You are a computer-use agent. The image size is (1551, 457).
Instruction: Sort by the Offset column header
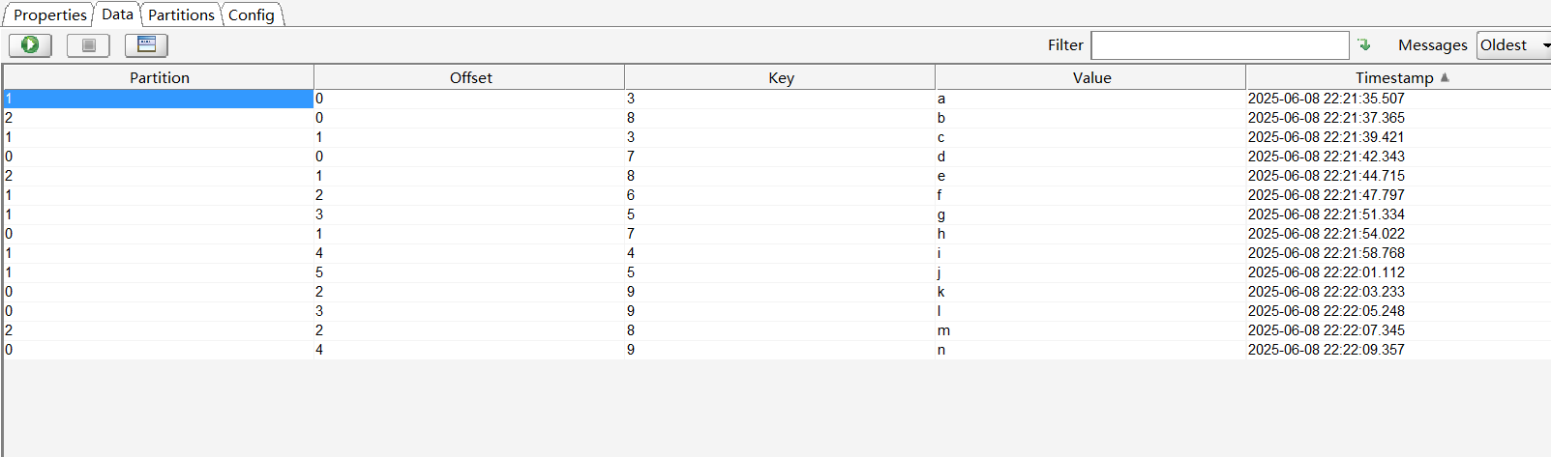click(470, 77)
